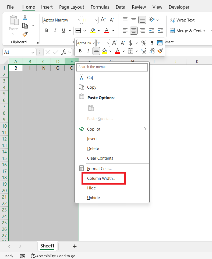Image resolution: width=212 pixels, height=259 pixels.
Task: Align text left in ribbon
Action: [x=125, y=31]
